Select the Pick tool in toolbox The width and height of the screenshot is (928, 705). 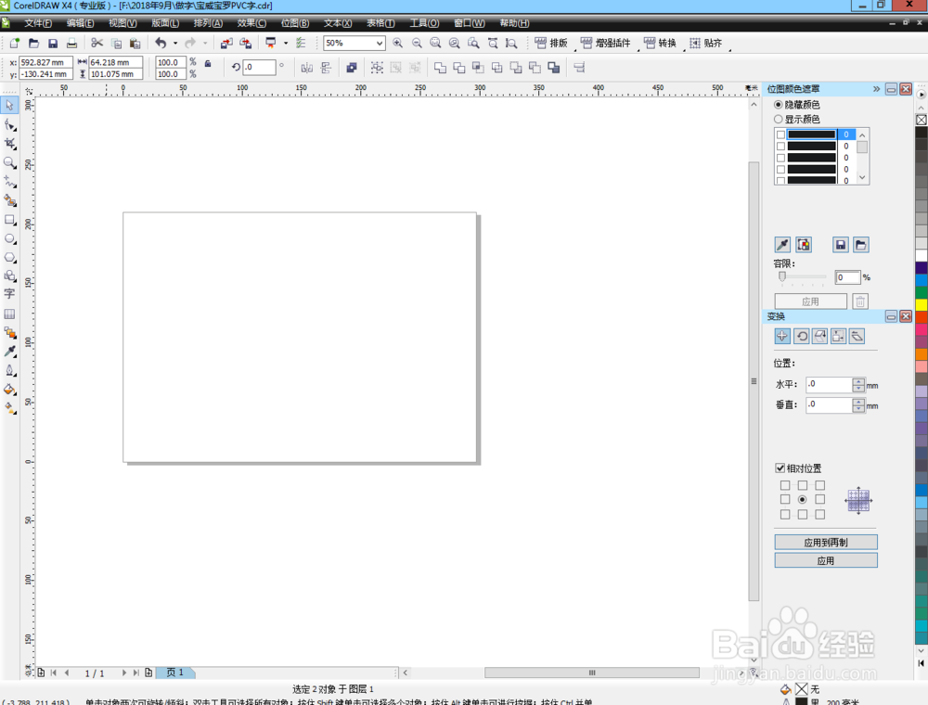(x=9, y=105)
